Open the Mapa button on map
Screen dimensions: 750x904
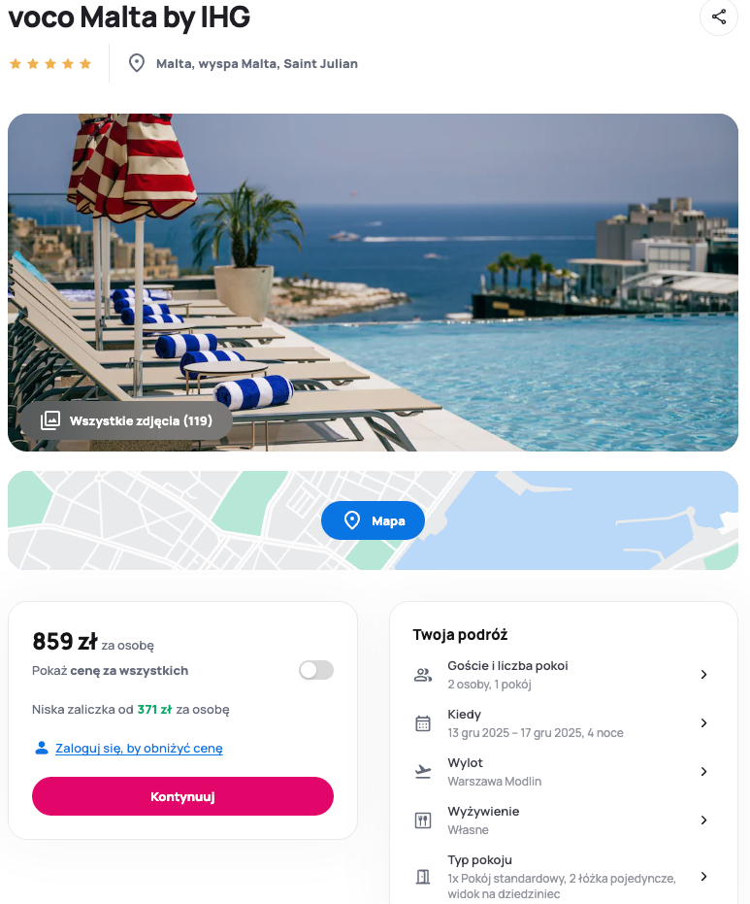pyautogui.click(x=373, y=520)
